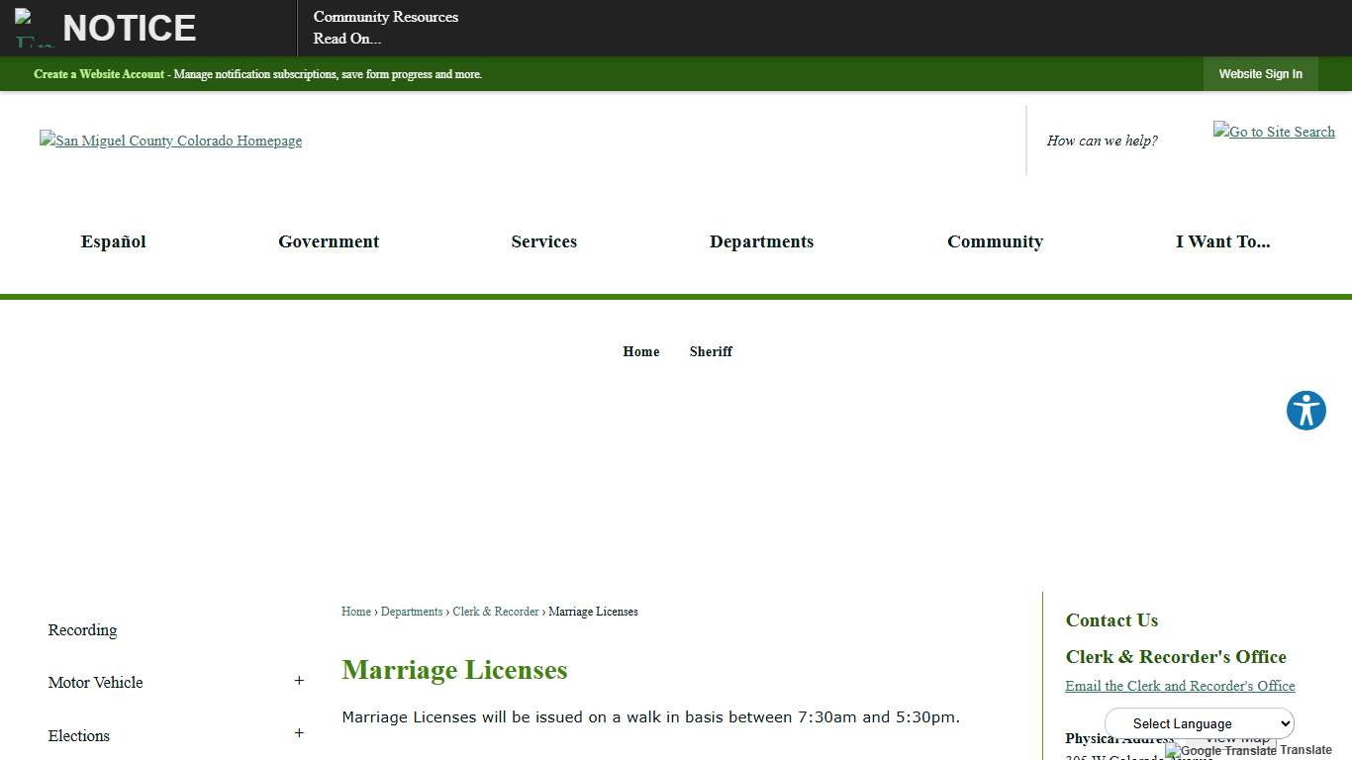The image size is (1352, 760).
Task: Click the Website Sign In button
Action: pos(1260,74)
